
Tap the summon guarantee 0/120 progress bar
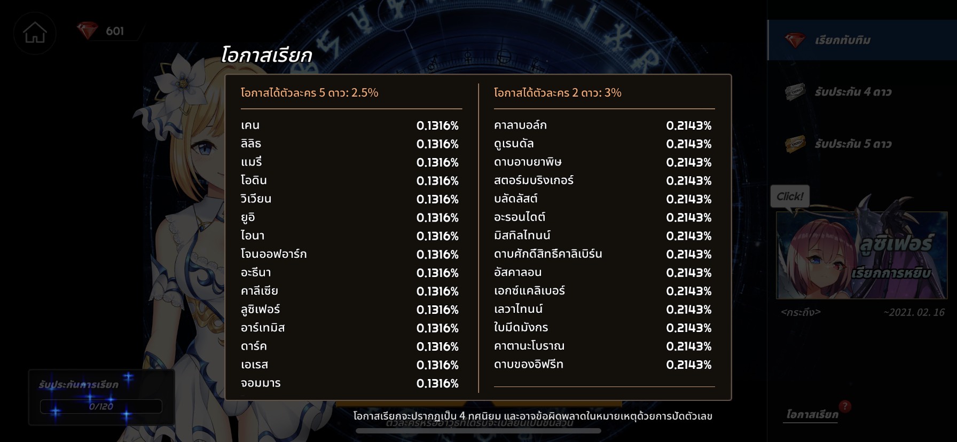(101, 406)
